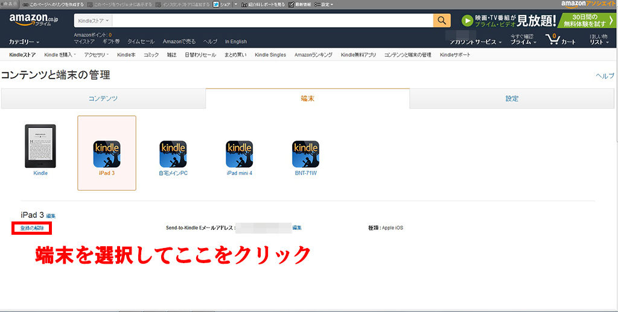Click the タイムセール link
Viewport: 618px width, 312px height.
[x=141, y=42]
